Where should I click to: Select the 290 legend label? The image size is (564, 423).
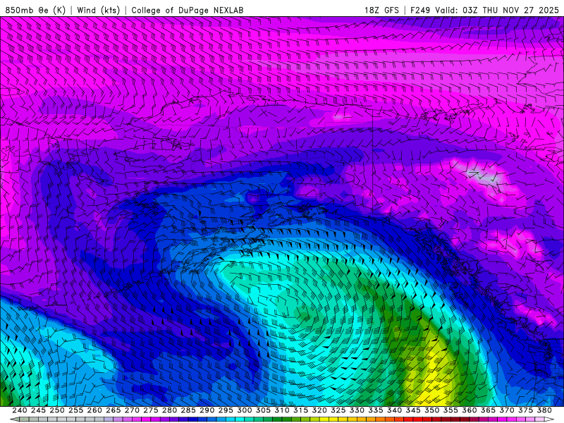pyautogui.click(x=207, y=410)
